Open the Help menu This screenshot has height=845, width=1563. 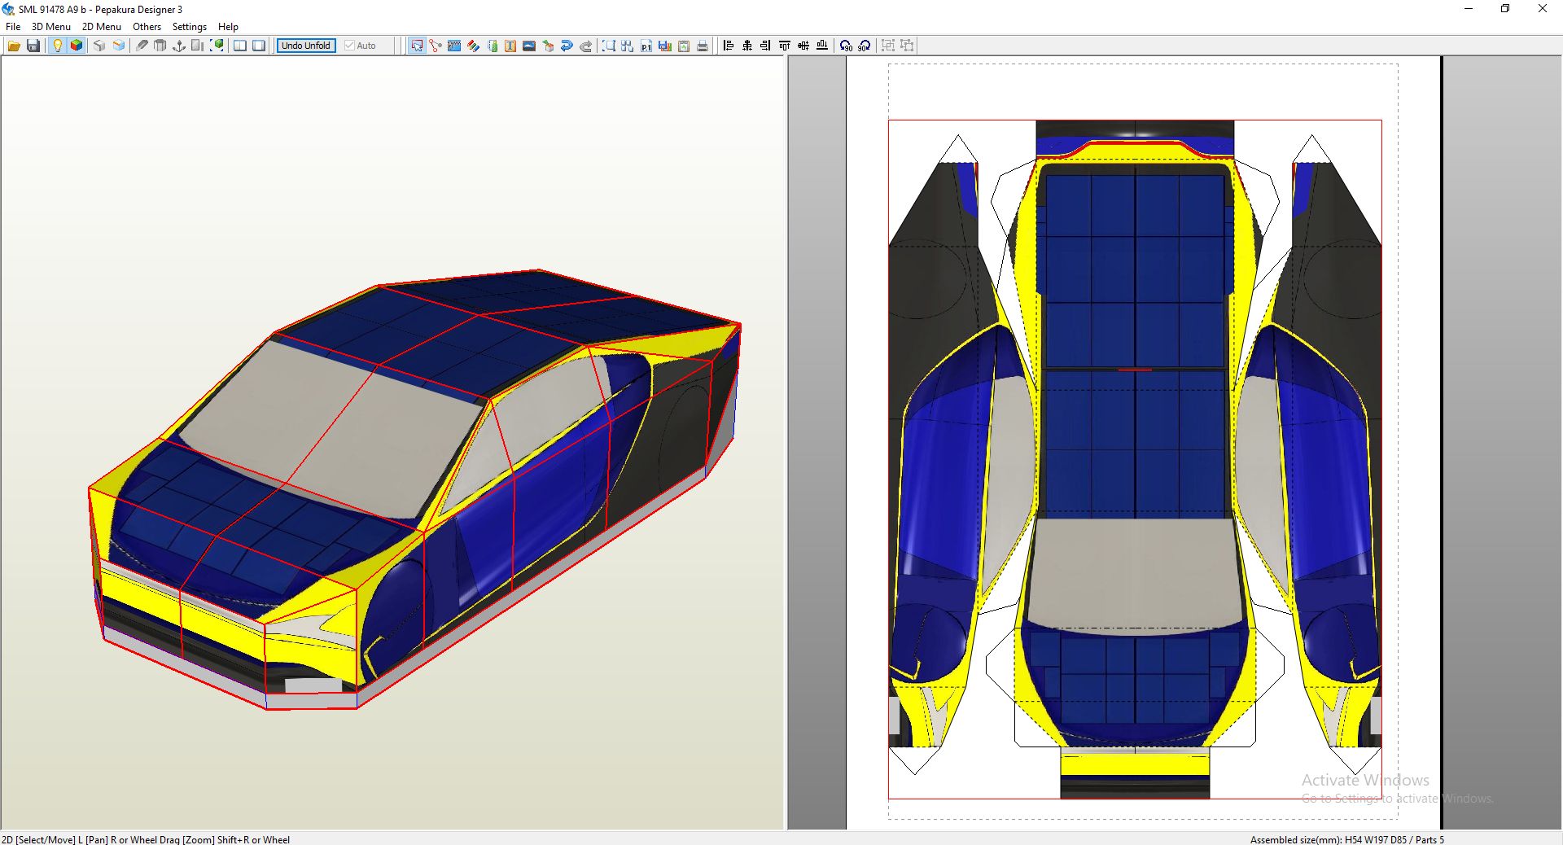point(228,27)
